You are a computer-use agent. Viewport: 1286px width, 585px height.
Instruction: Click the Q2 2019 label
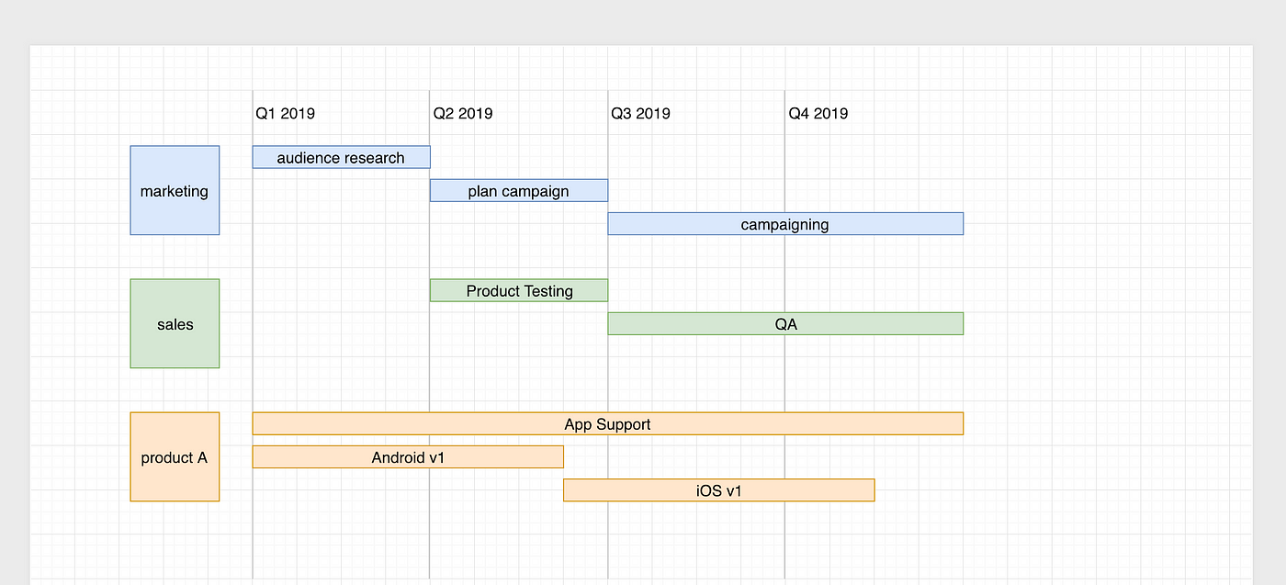[463, 113]
